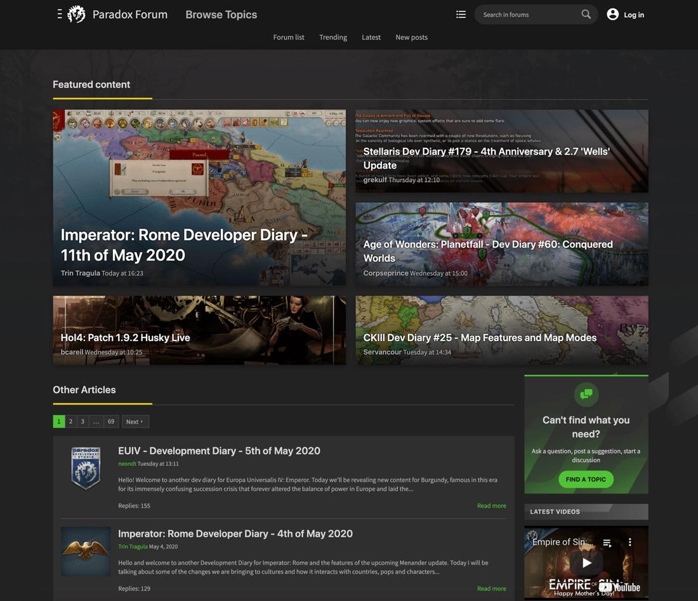Click the Paradox Forum lion logo
The image size is (698, 601).
point(77,14)
